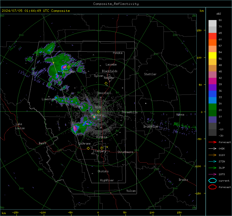Click the RedDeer city label
Image resolution: width=232 pixels, height=216 pixels.
coord(109,78)
